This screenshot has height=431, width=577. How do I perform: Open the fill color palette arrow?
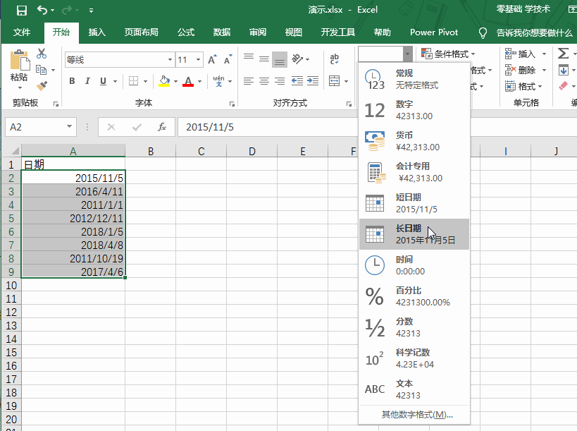175,81
